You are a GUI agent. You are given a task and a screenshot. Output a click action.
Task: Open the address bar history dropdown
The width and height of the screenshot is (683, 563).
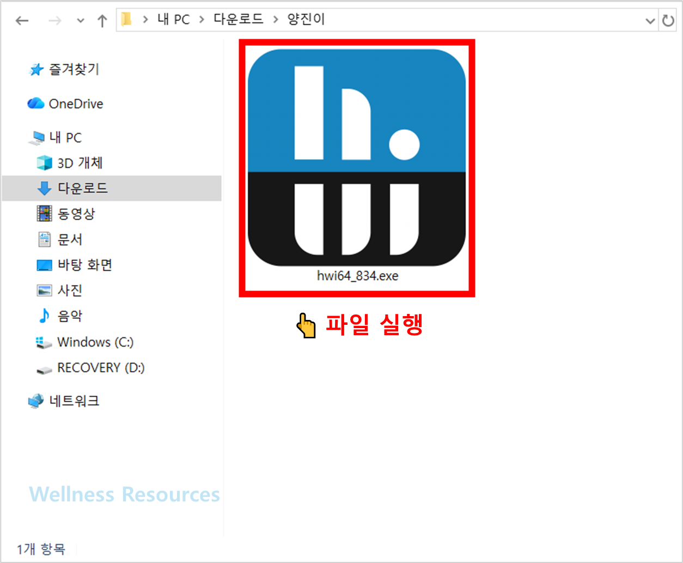650,21
